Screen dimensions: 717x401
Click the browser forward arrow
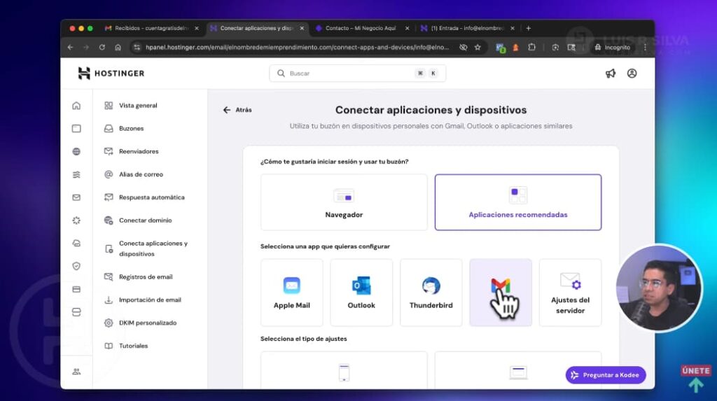coord(86,47)
